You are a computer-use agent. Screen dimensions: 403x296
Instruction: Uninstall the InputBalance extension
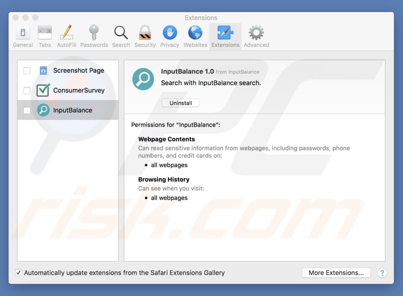pyautogui.click(x=181, y=103)
